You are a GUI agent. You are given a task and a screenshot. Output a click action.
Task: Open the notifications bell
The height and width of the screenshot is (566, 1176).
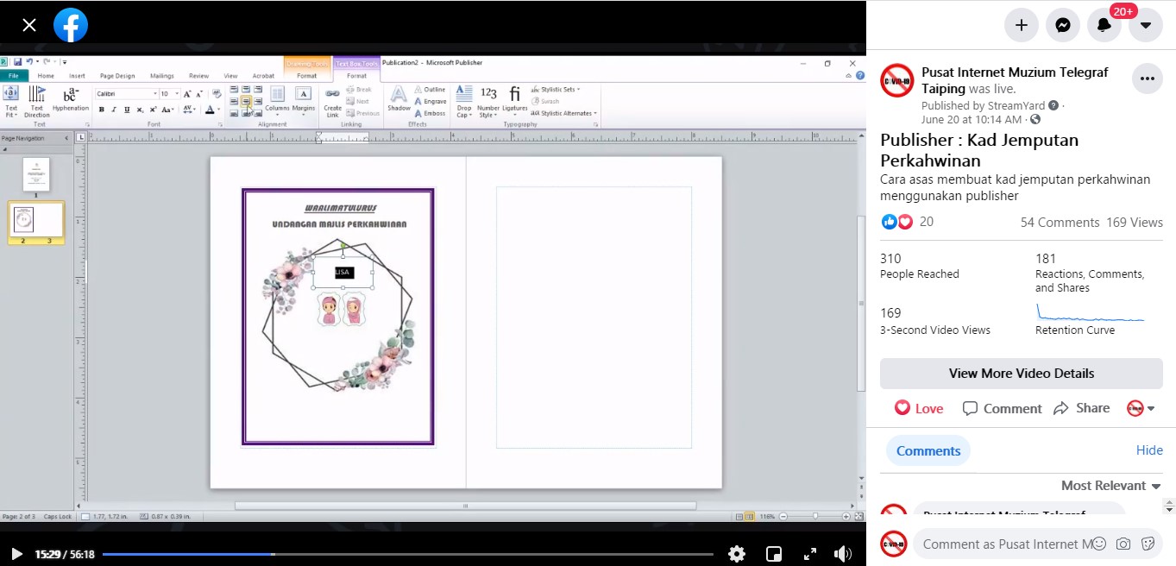click(x=1104, y=25)
